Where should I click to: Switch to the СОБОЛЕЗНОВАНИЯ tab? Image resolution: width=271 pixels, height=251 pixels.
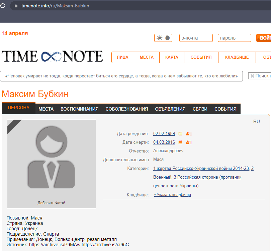click(x=127, y=109)
